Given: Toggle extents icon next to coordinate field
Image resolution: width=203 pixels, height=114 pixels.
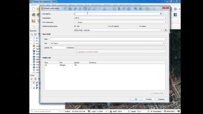Looking at the screenshot, I should pos(89,111).
